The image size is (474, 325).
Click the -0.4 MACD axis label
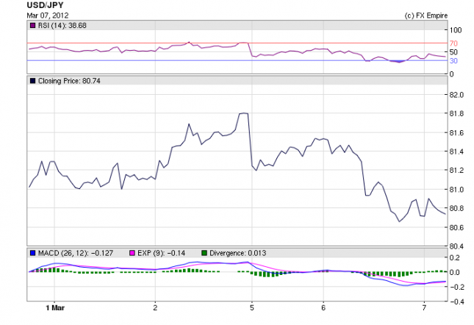pos(457,301)
